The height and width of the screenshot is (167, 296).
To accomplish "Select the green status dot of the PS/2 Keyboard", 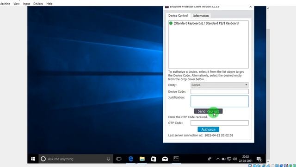I will point(171,23).
